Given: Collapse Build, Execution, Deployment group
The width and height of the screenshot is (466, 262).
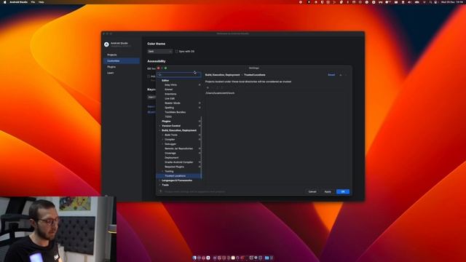Looking at the screenshot, I should click(x=159, y=130).
